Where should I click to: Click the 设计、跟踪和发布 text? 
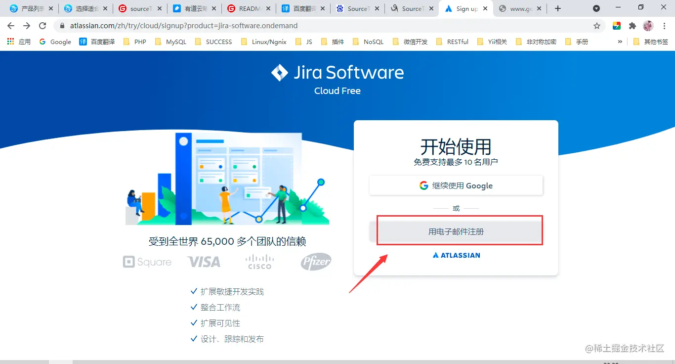point(232,339)
